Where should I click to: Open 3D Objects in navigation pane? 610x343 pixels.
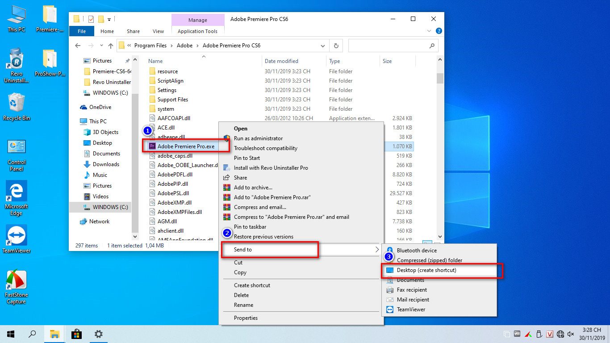point(105,132)
